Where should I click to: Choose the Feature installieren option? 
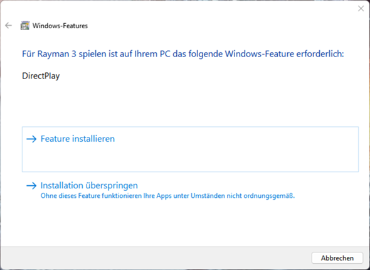click(x=190, y=149)
